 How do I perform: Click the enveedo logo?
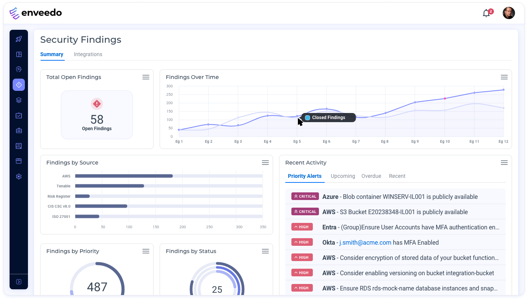(36, 13)
